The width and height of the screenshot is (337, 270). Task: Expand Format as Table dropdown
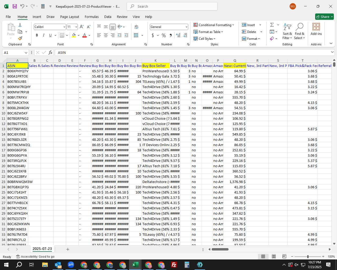coord(208,32)
